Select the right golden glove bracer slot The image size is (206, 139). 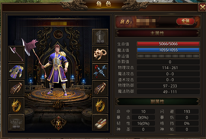click(100, 88)
